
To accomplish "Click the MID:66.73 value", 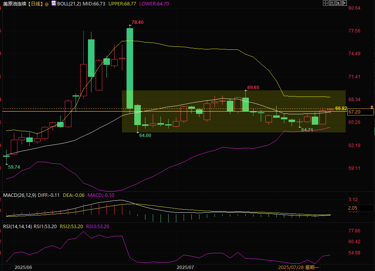I will point(94,4).
